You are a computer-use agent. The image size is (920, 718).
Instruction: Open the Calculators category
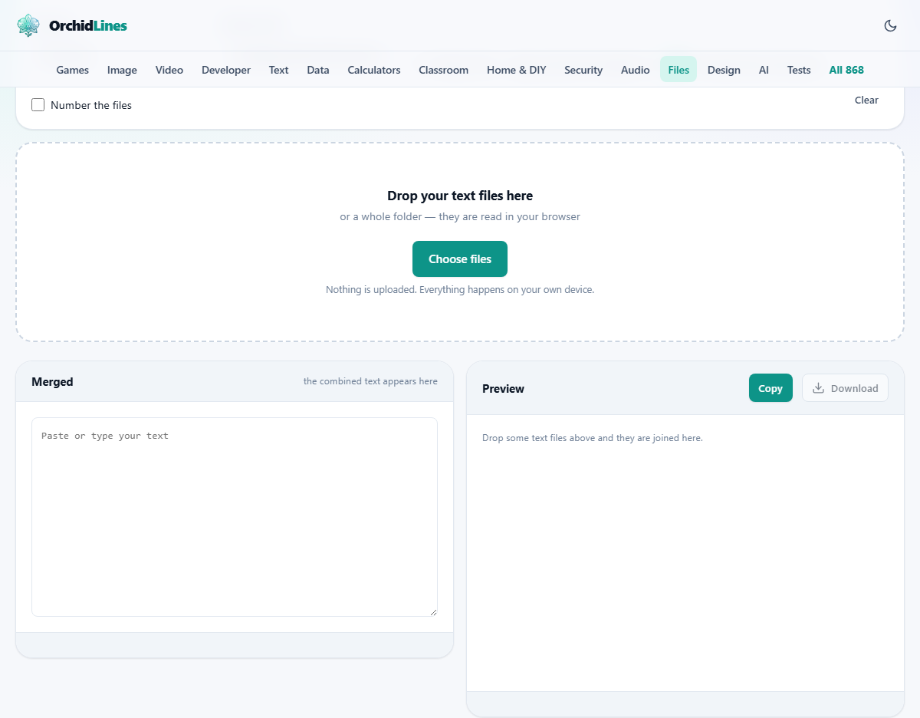pyautogui.click(x=374, y=70)
